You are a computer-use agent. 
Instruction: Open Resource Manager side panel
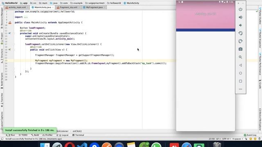point(2,18)
